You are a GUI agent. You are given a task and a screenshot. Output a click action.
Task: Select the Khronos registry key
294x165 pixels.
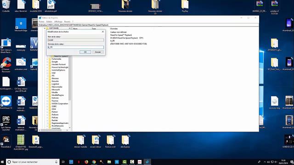coord(55,78)
